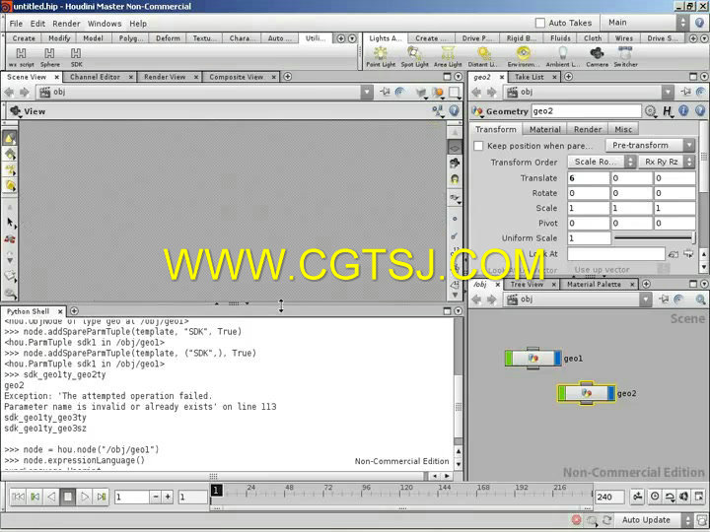Toggle real-time playback in the timeline
Viewport: 710px width, 532px height.
tap(655, 497)
